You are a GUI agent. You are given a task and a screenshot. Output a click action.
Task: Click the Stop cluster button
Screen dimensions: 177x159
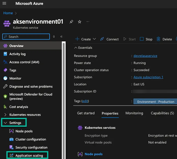146,39
